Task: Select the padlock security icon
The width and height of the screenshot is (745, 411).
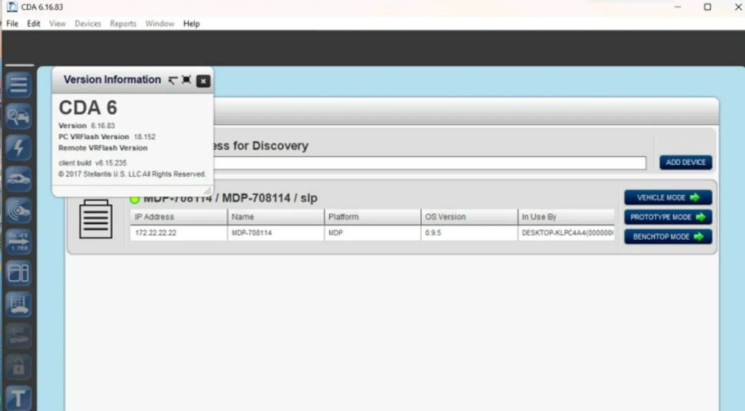Action: [x=18, y=367]
